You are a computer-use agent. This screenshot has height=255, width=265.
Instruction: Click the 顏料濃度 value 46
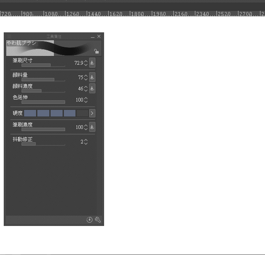point(80,89)
